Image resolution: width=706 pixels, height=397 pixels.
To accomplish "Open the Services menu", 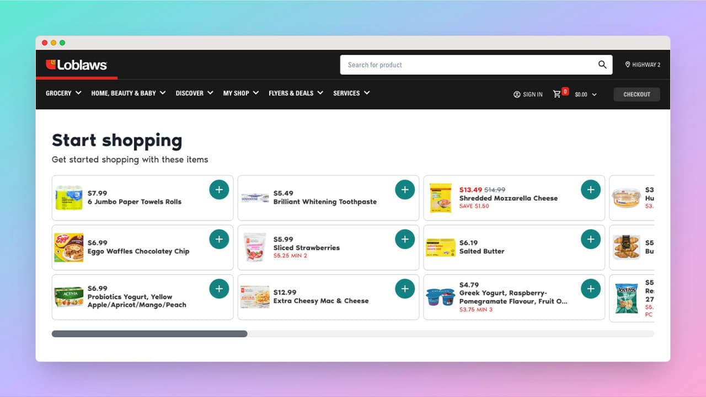I will 351,93.
